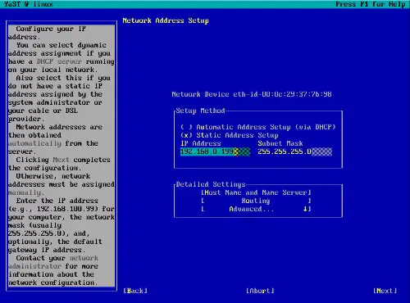
Task: Click the 'YaST @ linux' title text
Action: (x=29, y=4)
